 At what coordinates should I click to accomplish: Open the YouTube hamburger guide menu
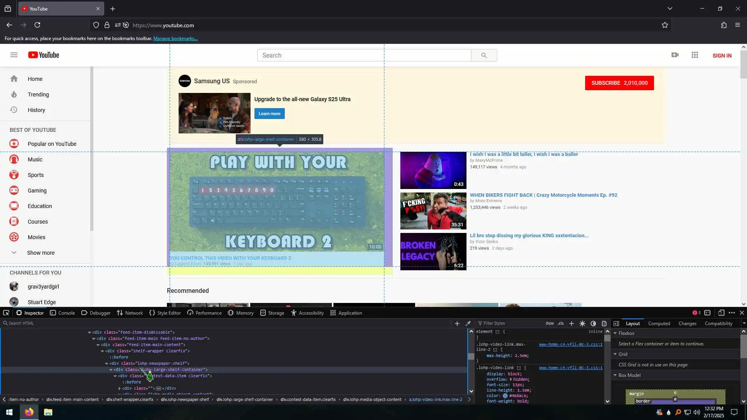click(14, 55)
